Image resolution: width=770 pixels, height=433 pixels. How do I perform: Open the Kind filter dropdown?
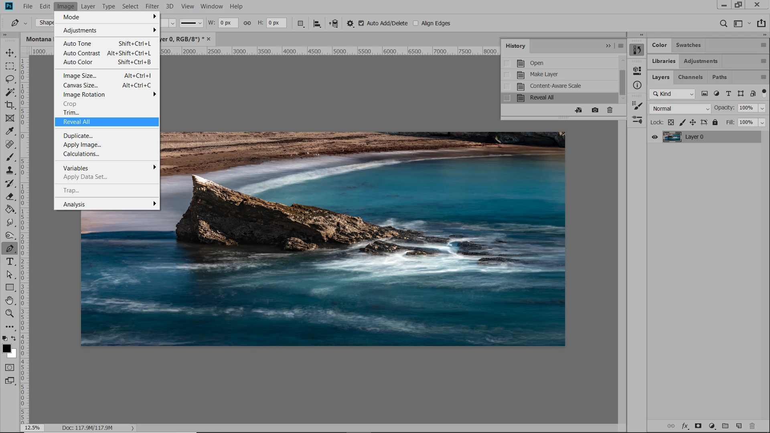coord(673,94)
